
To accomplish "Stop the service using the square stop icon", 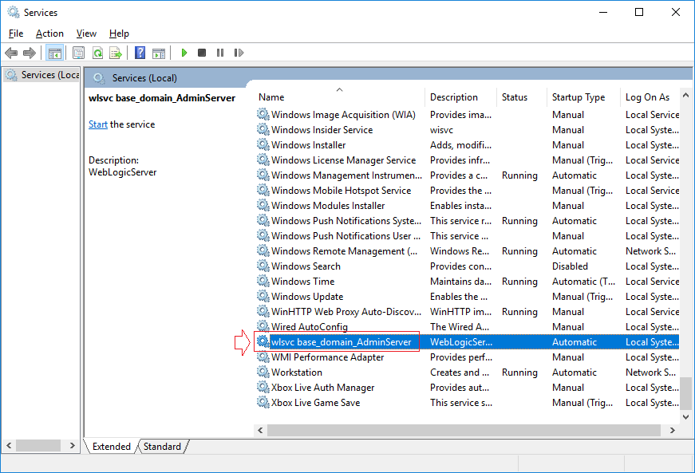I will [x=202, y=53].
